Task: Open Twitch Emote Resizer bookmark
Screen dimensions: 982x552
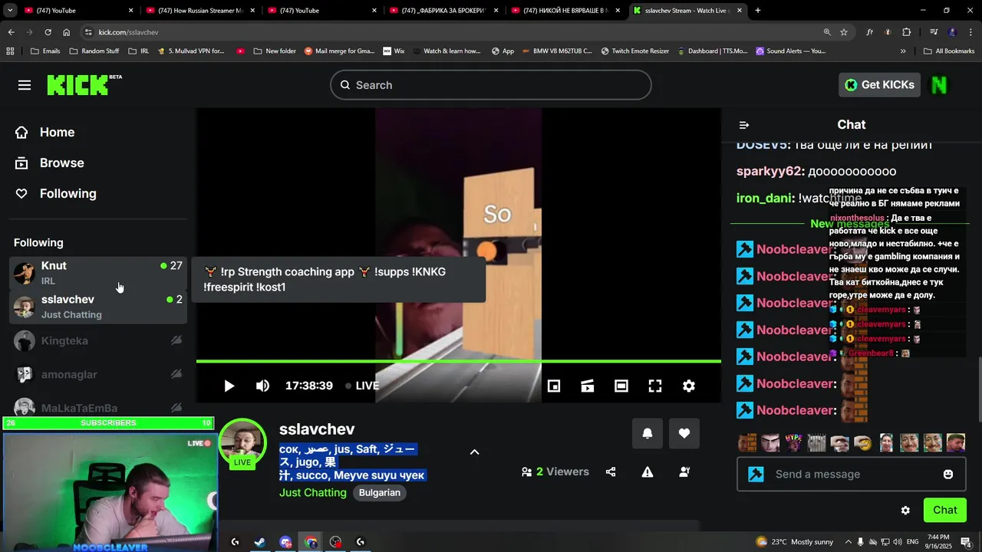Action: pos(634,51)
